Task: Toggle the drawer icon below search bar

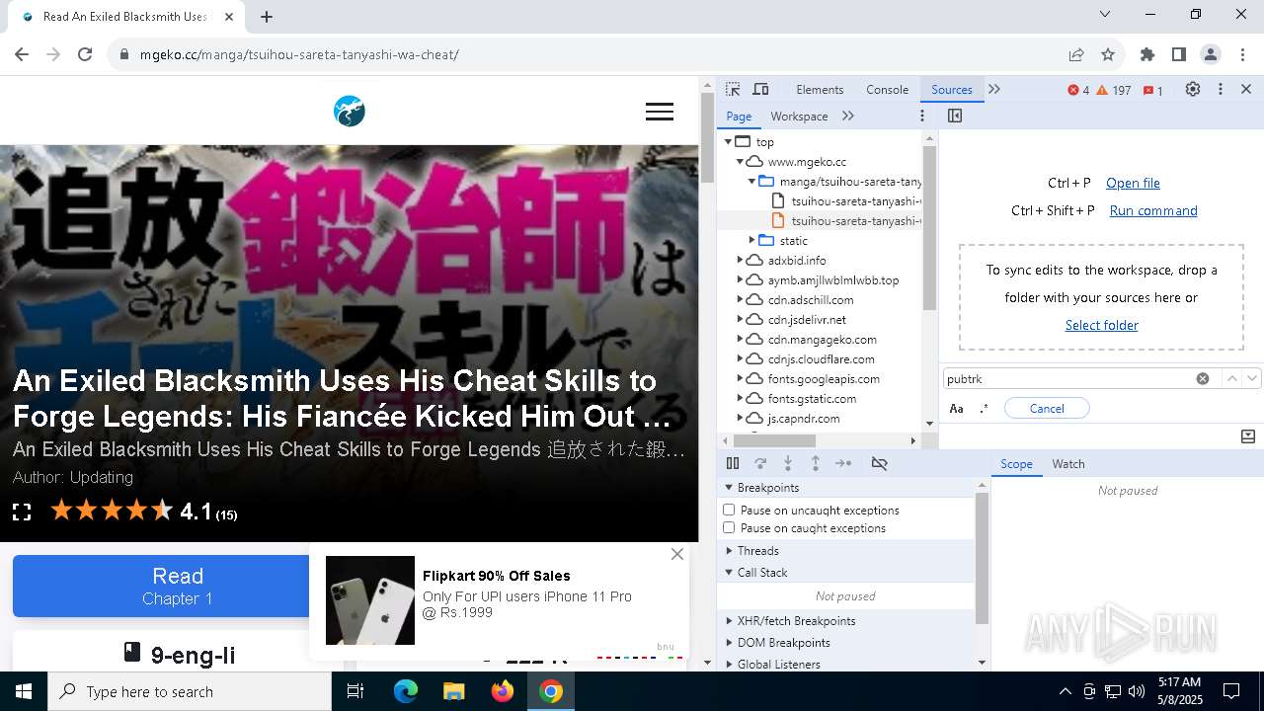Action: pyautogui.click(x=1248, y=435)
